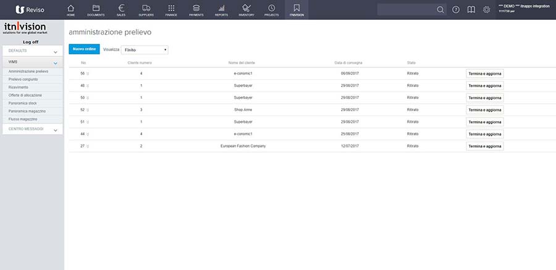
Task: Open the Home icon in top navigation
Action: 70,9
